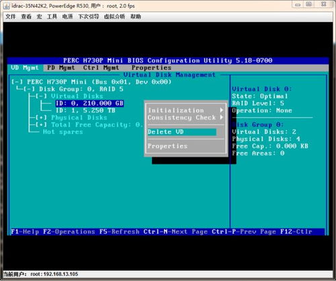The image size is (336, 281).
Task: Switch to the Ctrl Mgmt tab
Action: [101, 68]
